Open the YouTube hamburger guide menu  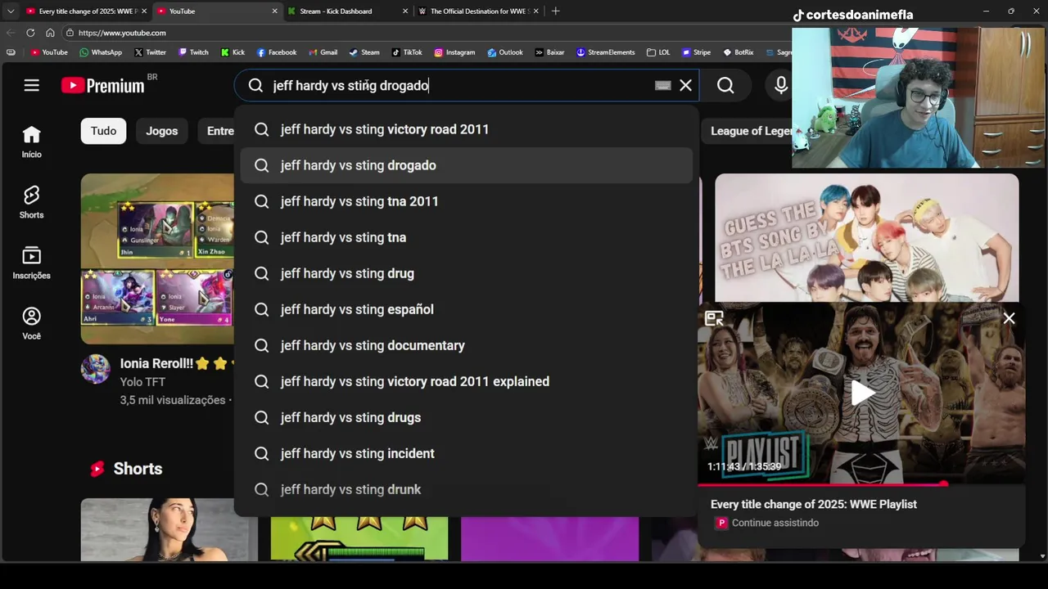point(31,85)
